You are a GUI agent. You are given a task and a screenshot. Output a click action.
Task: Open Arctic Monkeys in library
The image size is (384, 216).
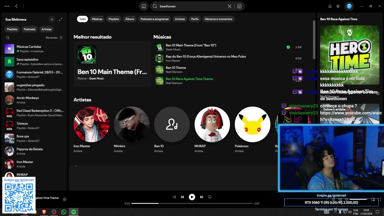click(34, 100)
